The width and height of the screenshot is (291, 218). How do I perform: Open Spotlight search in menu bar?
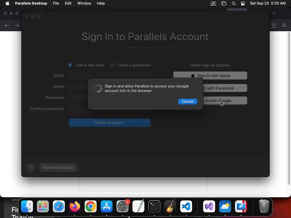tap(234, 3)
